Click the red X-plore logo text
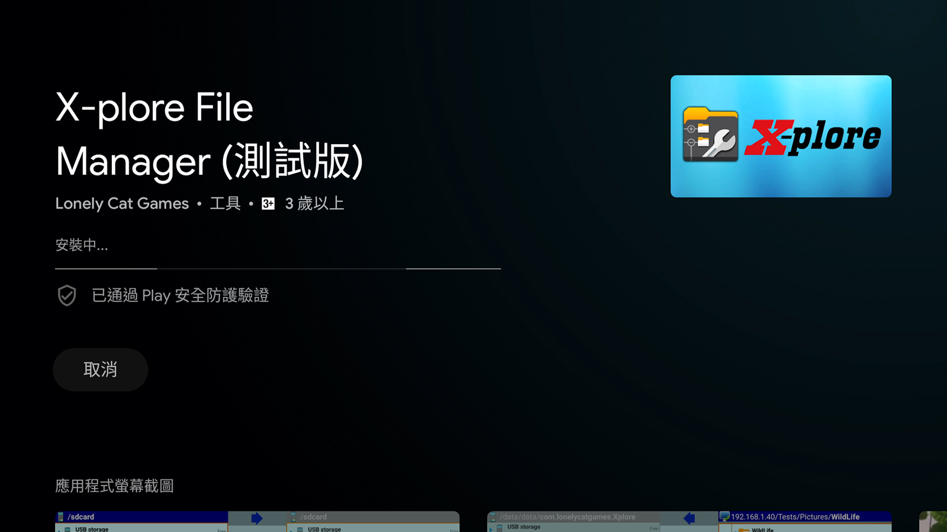This screenshot has width=947, height=532. 812,137
